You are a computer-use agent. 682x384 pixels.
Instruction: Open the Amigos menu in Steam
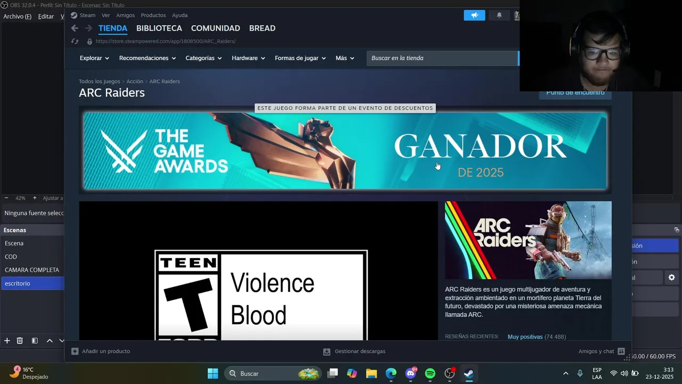[125, 15]
